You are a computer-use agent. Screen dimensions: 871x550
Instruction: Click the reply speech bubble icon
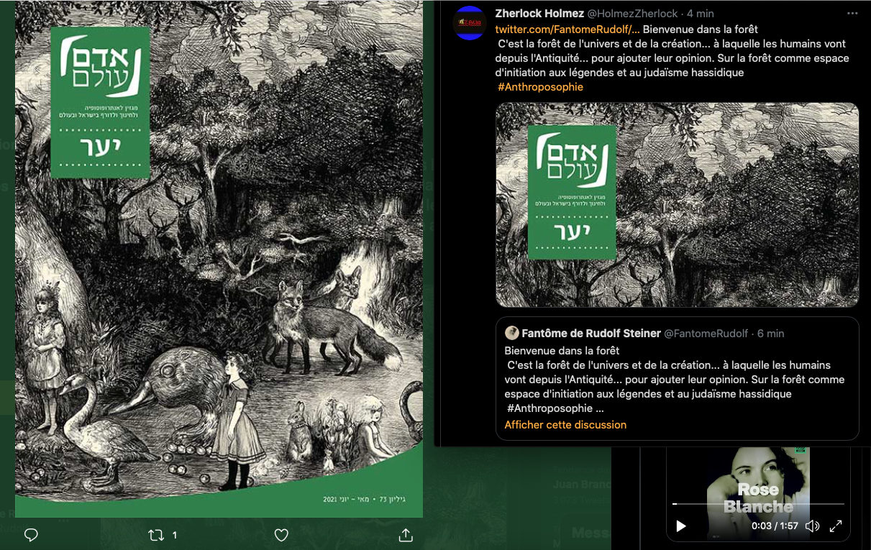click(31, 535)
